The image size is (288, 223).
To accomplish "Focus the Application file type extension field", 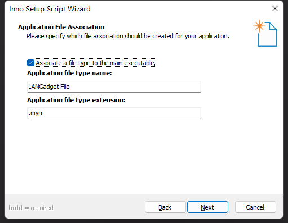I will pos(114,113).
